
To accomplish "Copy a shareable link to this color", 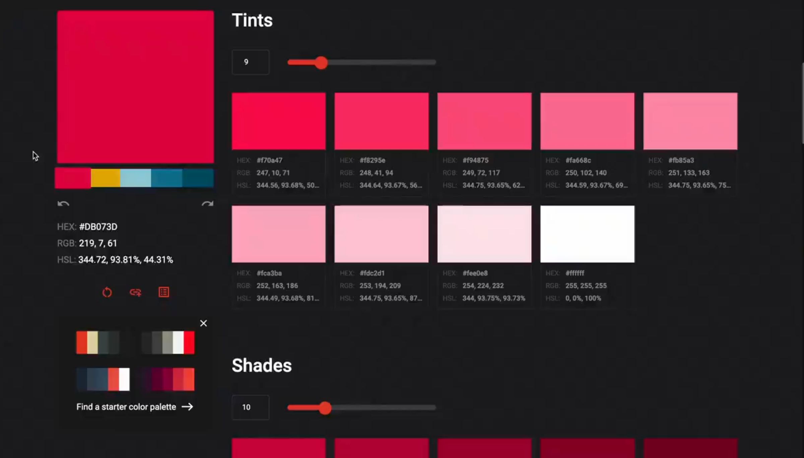I will tap(135, 292).
